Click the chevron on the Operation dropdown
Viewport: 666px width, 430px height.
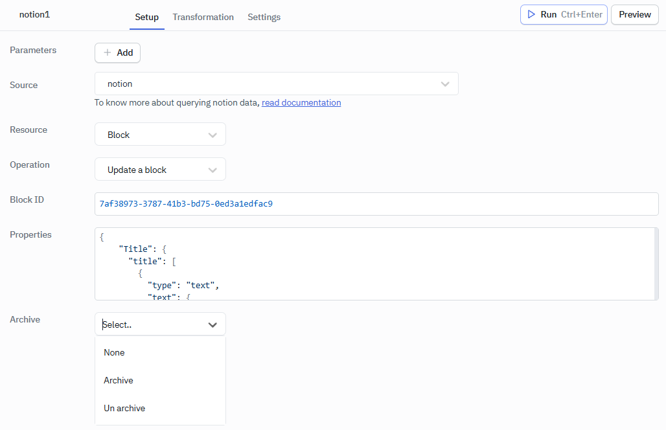pyautogui.click(x=212, y=169)
